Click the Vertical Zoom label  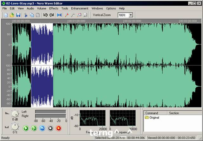coord(102,15)
